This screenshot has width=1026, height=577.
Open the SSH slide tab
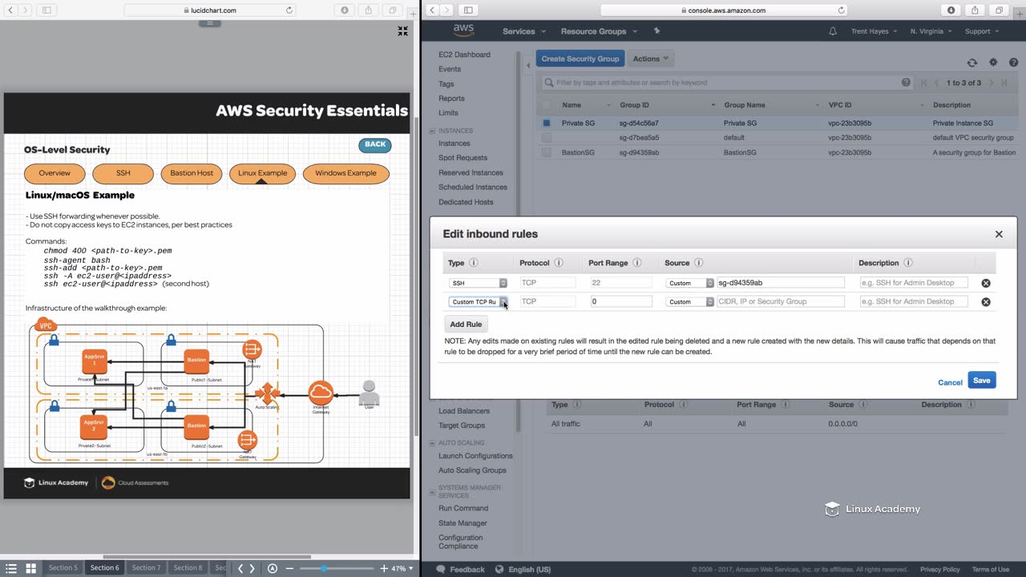123,173
